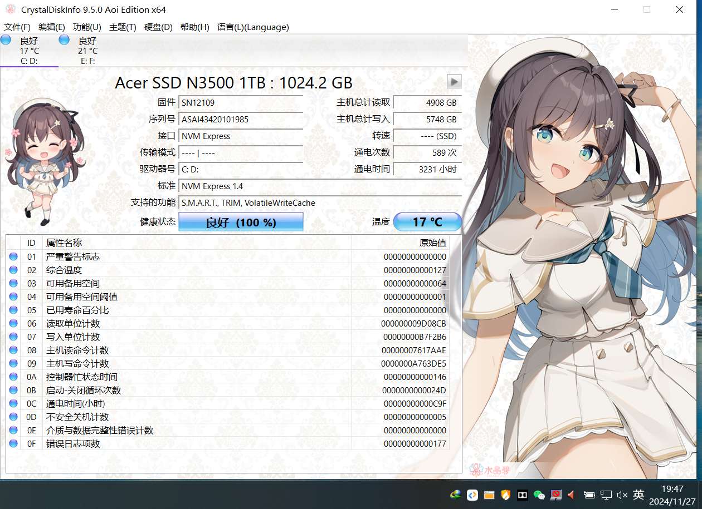
Task: Click the status dot for 写入单位计数
Action: click(x=13, y=337)
